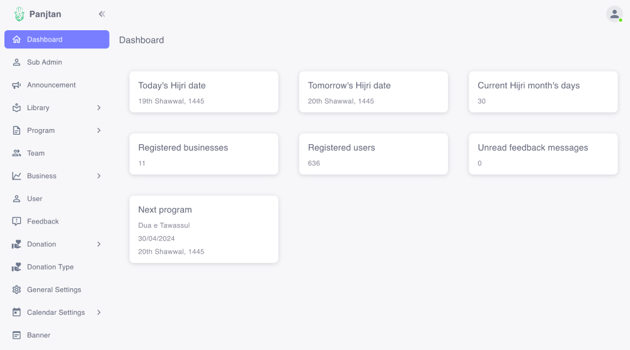Click the Unread feedback messages card
Screen dimensions: 630x350
click(543, 154)
